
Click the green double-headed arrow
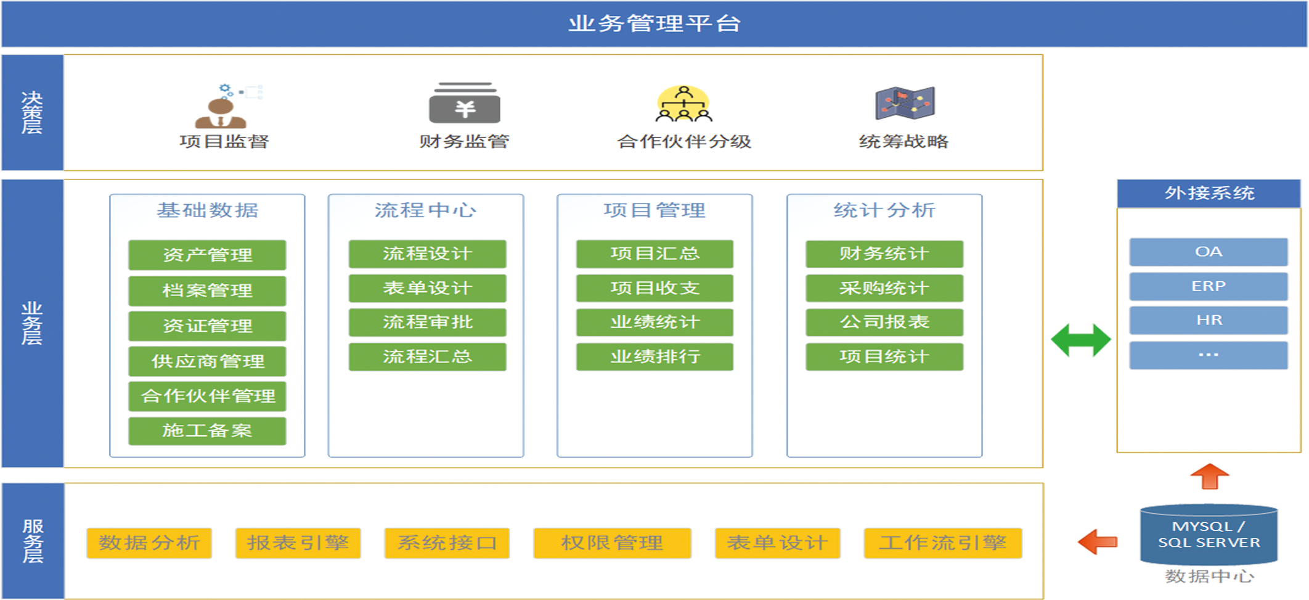click(x=1080, y=340)
